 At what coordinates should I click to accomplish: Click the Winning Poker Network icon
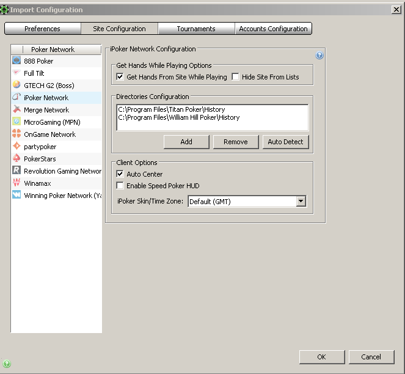coord(16,195)
